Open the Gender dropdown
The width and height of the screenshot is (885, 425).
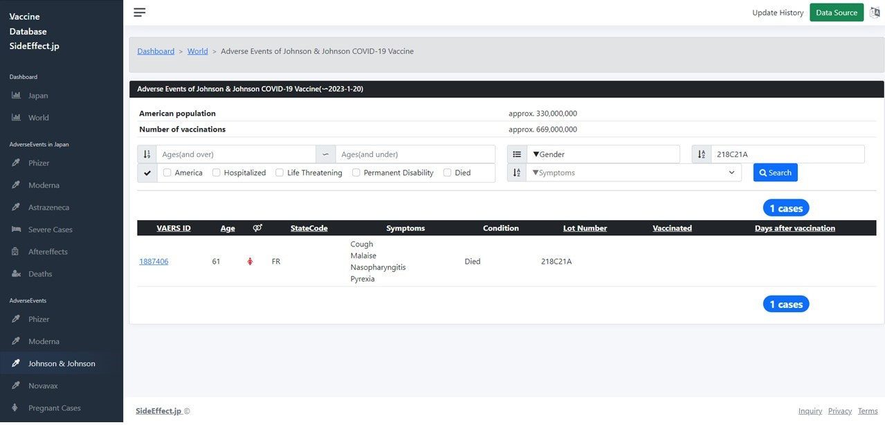tap(603, 154)
